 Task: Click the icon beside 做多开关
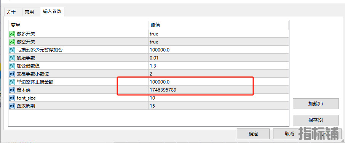click(12, 34)
